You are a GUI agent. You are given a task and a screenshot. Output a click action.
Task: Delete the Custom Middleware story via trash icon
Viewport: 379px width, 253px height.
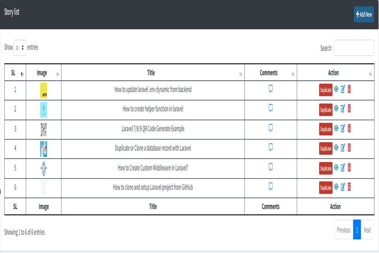[349, 167]
